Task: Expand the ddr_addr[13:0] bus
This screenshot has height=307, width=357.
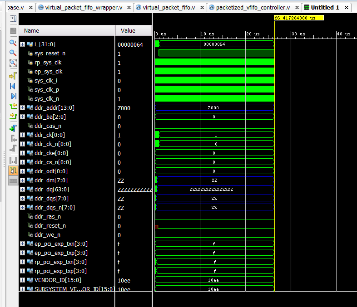Action: click(x=23, y=108)
